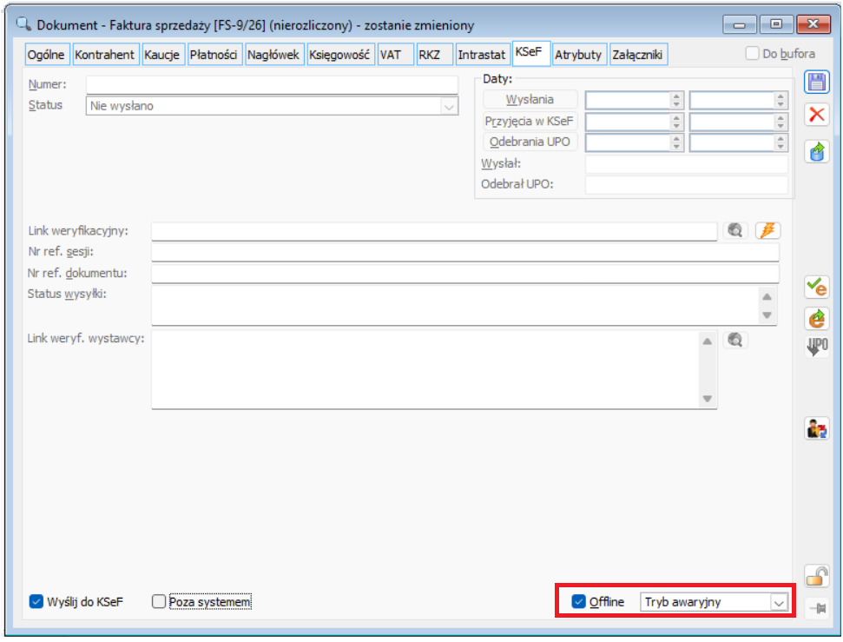Click the export to KSeF icon

click(x=816, y=150)
